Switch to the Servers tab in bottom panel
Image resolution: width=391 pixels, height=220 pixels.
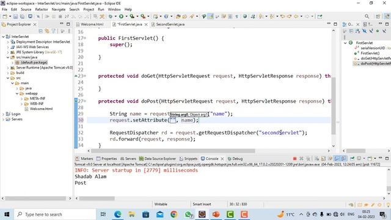point(128,159)
